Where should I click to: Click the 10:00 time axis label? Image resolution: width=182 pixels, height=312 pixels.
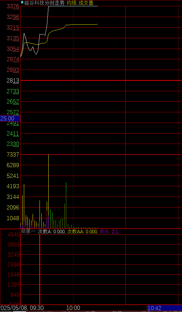click(73, 308)
